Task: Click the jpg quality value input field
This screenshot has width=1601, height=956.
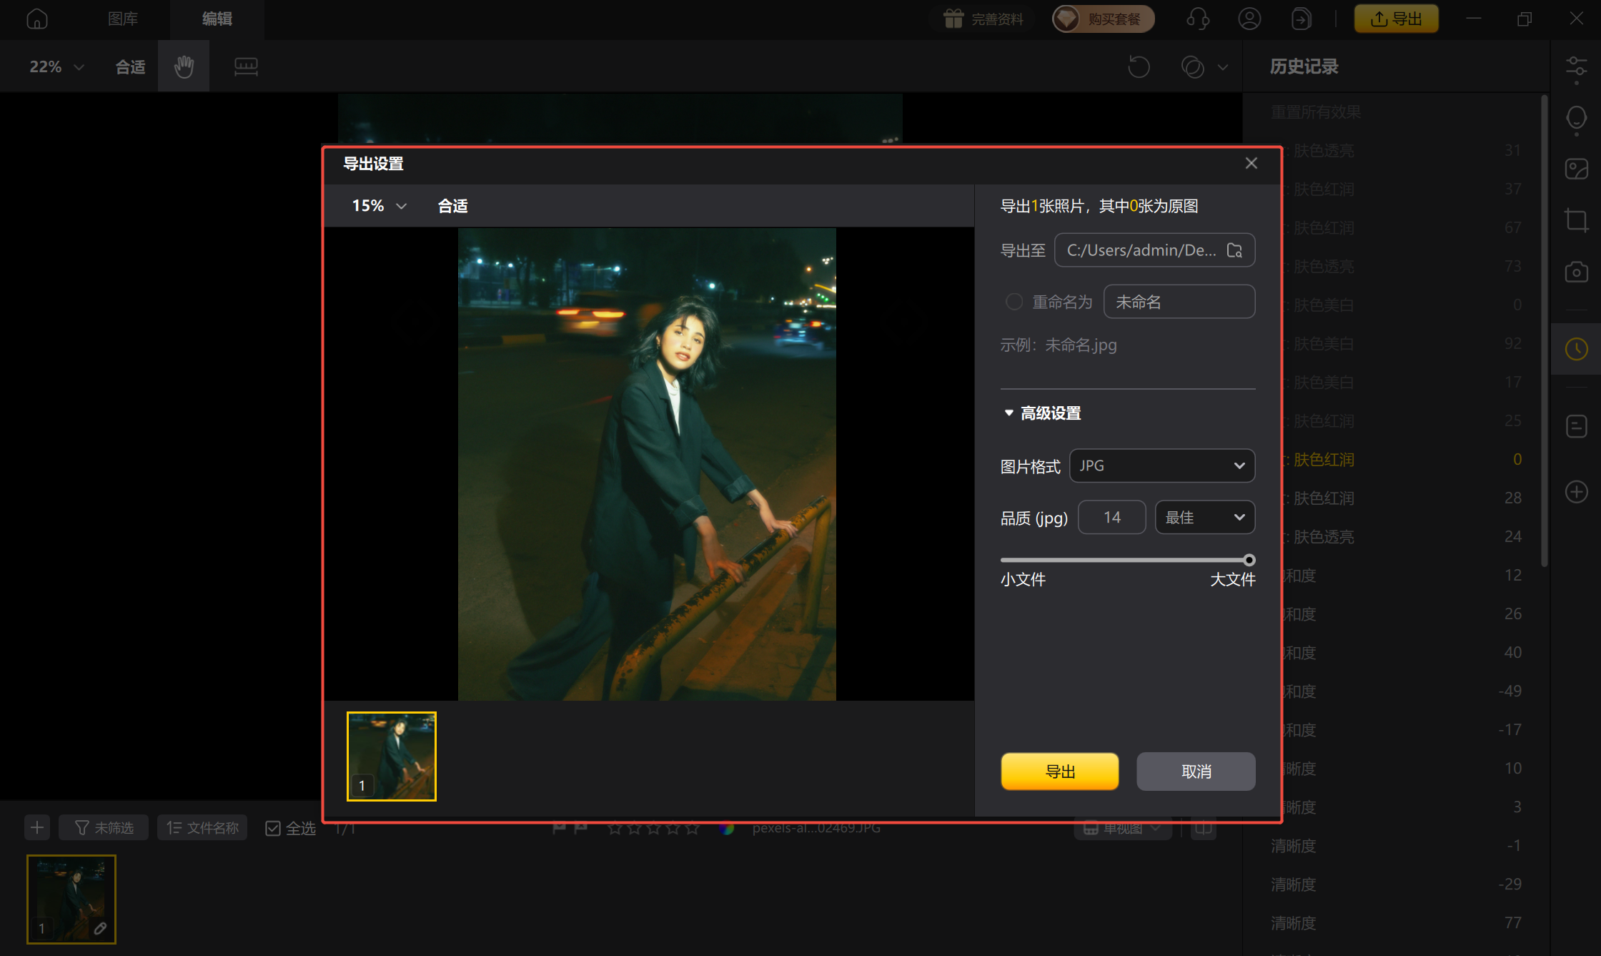Action: pyautogui.click(x=1111, y=517)
